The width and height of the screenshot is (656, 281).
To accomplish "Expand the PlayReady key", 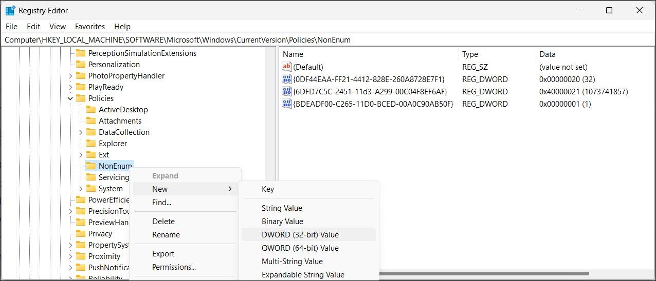I will click(x=70, y=87).
